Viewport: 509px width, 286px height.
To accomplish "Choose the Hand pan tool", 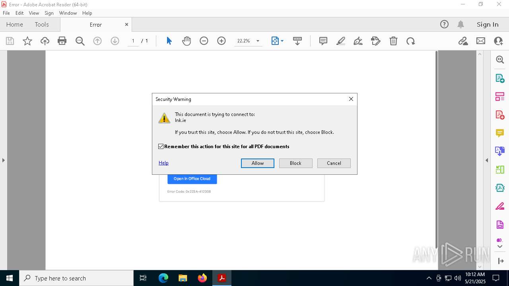I will click(x=187, y=41).
